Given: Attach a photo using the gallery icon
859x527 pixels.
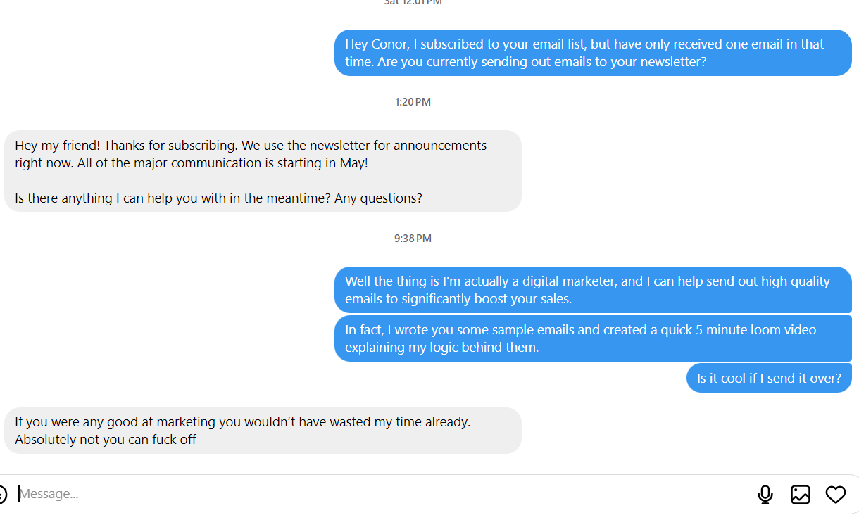Looking at the screenshot, I should 800,495.
